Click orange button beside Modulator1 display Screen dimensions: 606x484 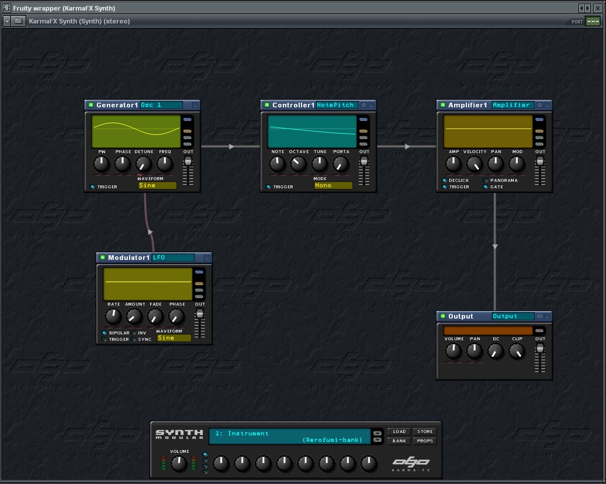[199, 284]
